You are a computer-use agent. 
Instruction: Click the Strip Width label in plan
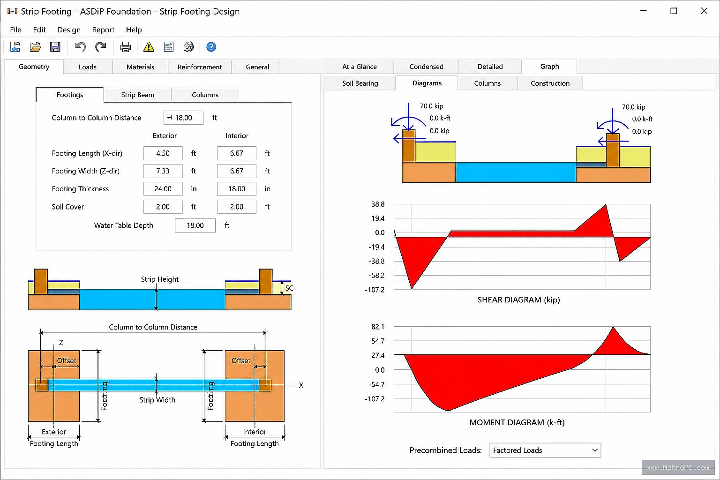(157, 400)
